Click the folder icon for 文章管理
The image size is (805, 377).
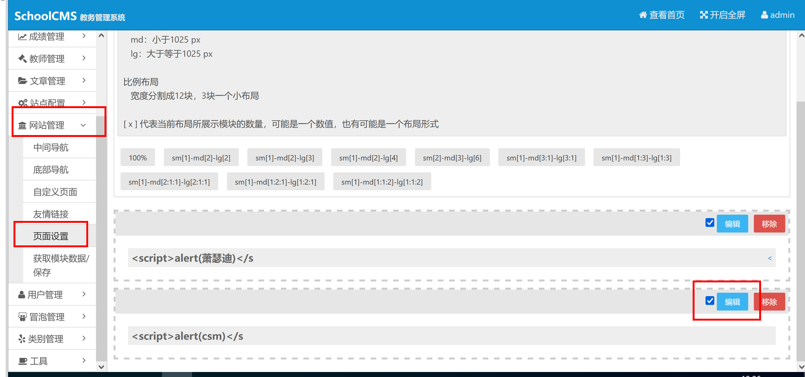tap(22, 81)
